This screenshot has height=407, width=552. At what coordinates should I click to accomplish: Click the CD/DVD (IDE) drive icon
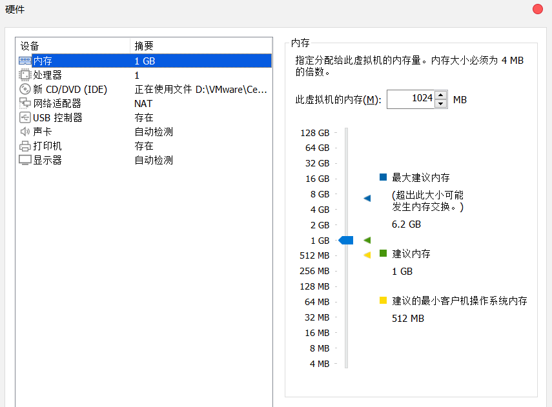pos(25,89)
